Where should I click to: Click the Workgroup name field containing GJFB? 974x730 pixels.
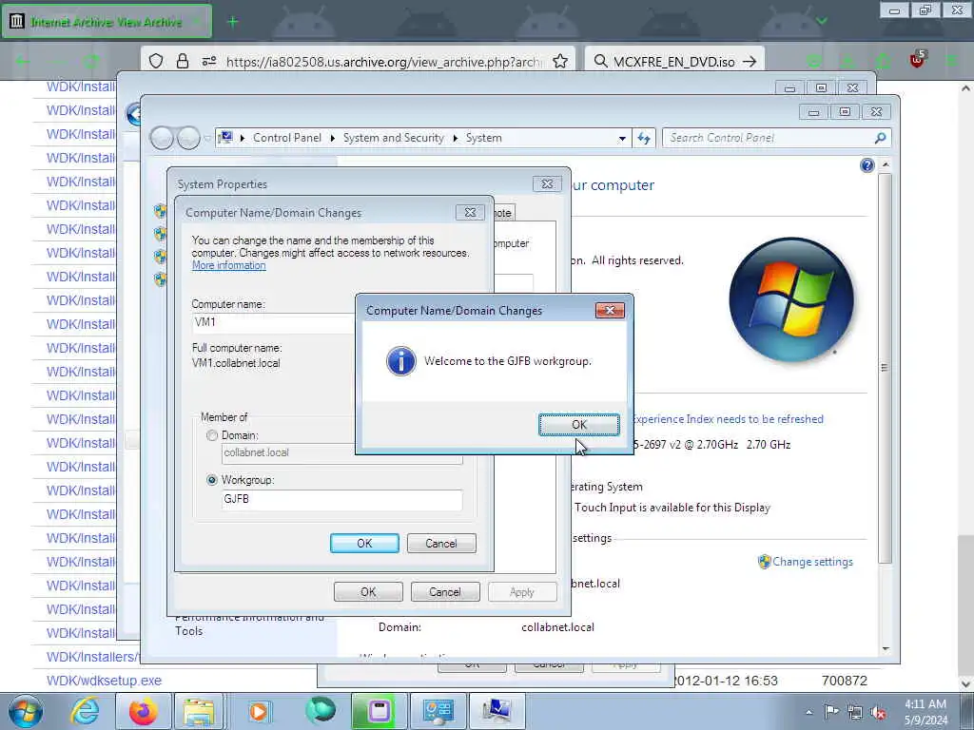(x=341, y=499)
